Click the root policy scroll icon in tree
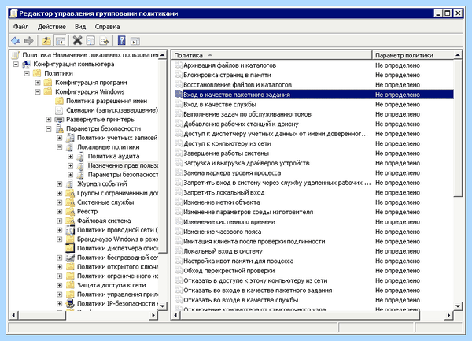472x341 pixels. pos(16,55)
